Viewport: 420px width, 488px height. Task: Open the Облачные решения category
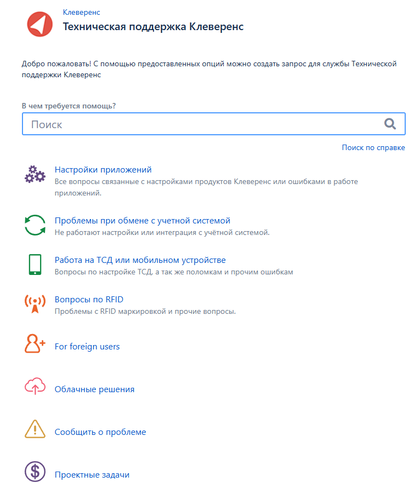click(x=94, y=389)
